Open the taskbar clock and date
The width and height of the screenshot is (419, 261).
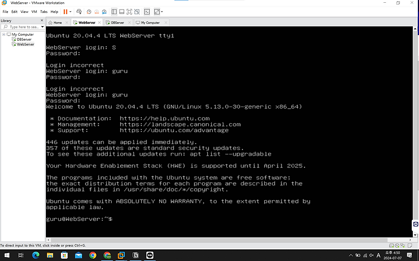[393, 255]
